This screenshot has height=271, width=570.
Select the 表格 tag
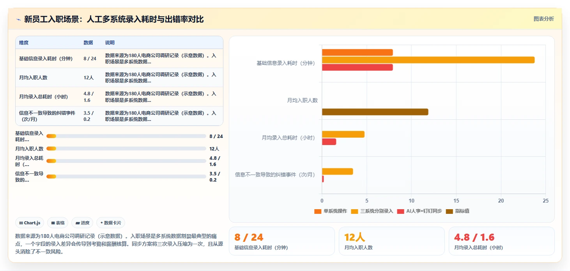point(58,223)
